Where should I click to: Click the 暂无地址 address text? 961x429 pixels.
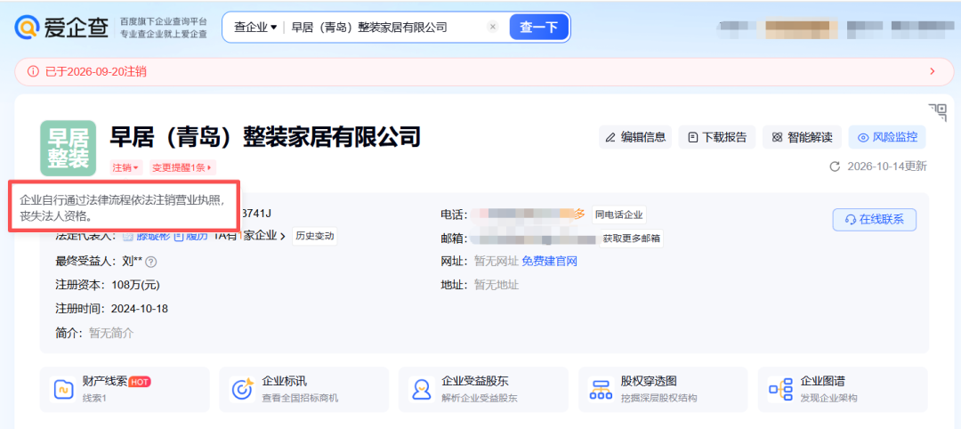(497, 285)
